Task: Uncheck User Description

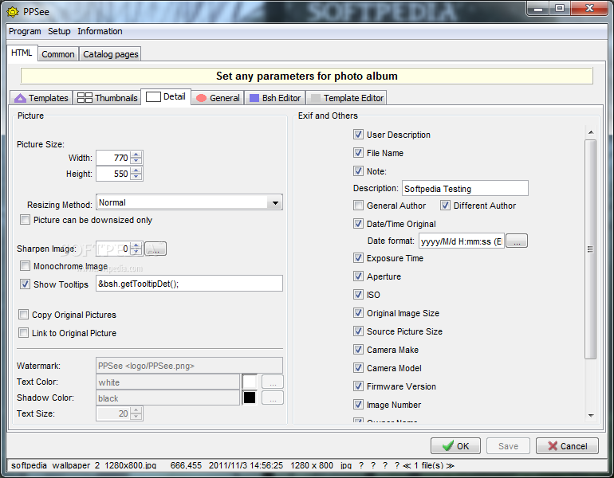Action: click(x=358, y=135)
